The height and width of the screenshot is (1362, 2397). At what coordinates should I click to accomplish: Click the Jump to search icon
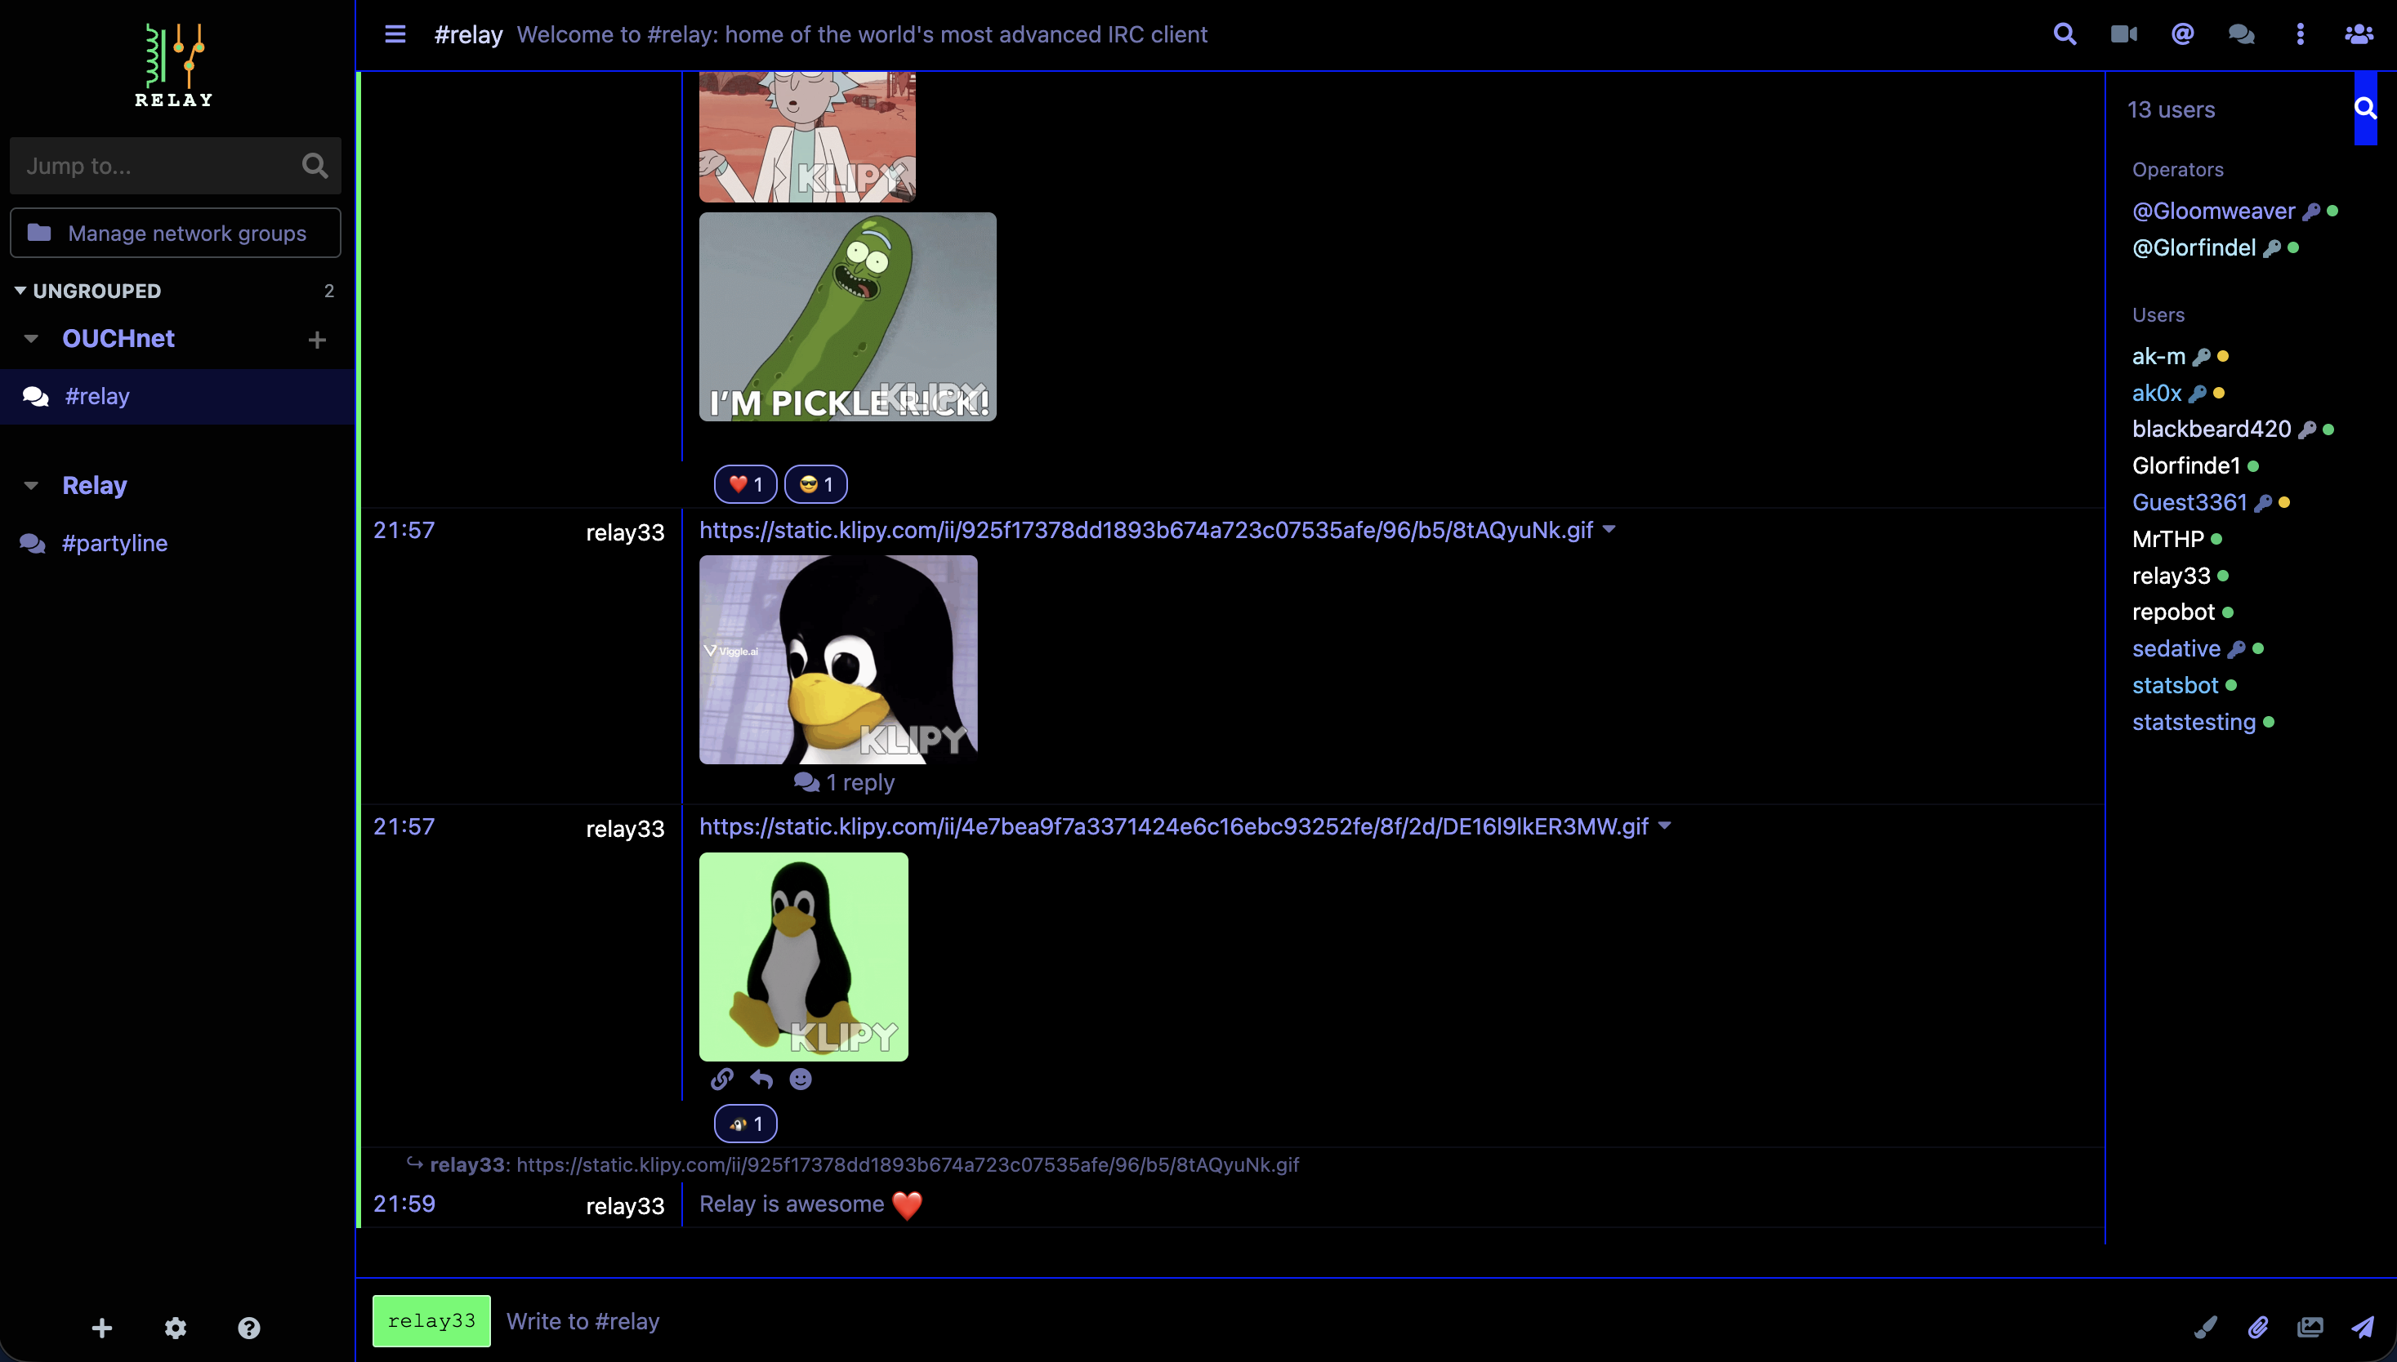click(x=315, y=166)
